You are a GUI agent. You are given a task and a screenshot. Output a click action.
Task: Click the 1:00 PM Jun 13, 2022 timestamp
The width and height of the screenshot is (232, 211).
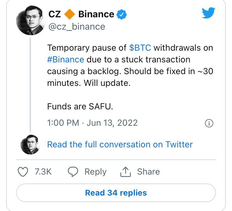pos(92,123)
